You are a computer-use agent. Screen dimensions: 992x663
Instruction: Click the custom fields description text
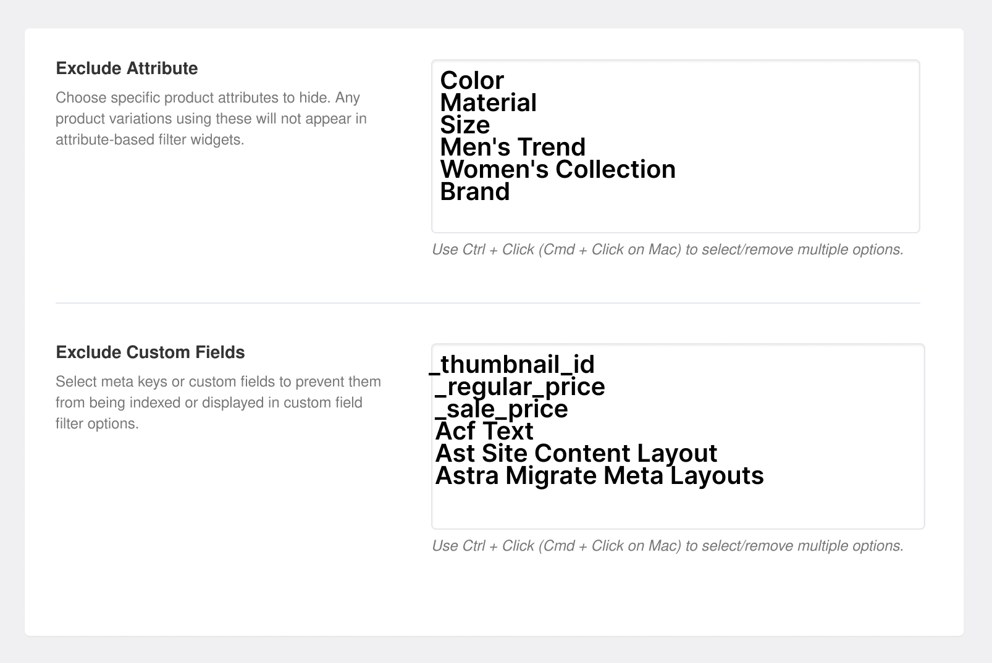(x=218, y=402)
